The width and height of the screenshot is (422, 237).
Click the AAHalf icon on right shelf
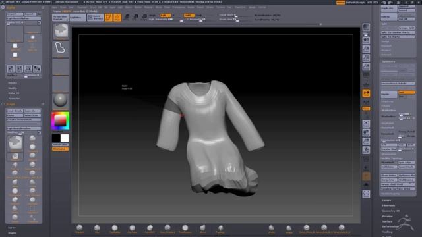(366, 66)
